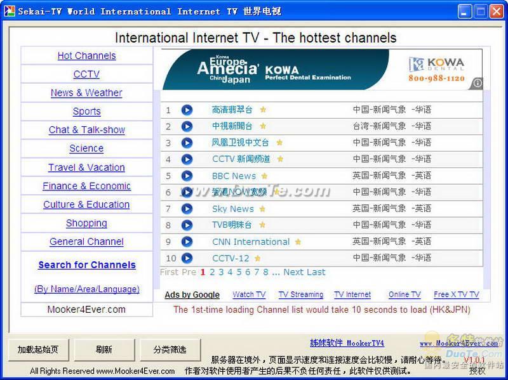Open the Sky News name link
Image resolution: width=508 pixels, height=380 pixels.
233,209
